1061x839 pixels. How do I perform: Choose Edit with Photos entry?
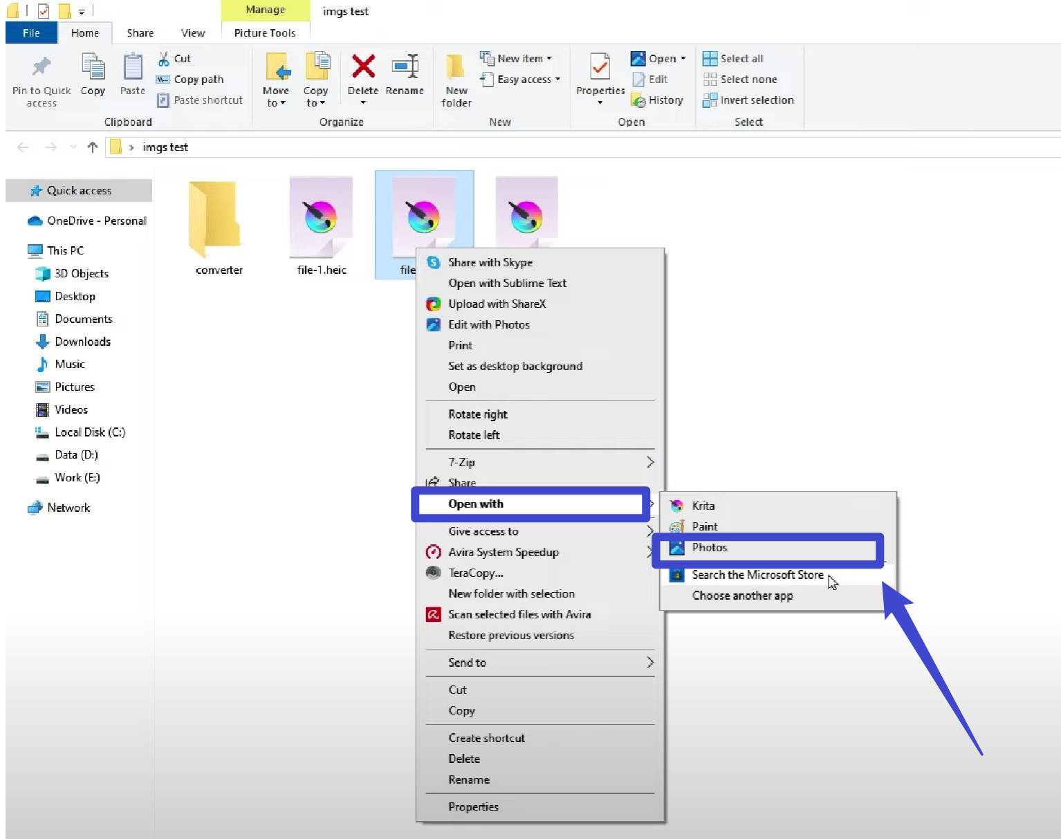pyautogui.click(x=540, y=324)
